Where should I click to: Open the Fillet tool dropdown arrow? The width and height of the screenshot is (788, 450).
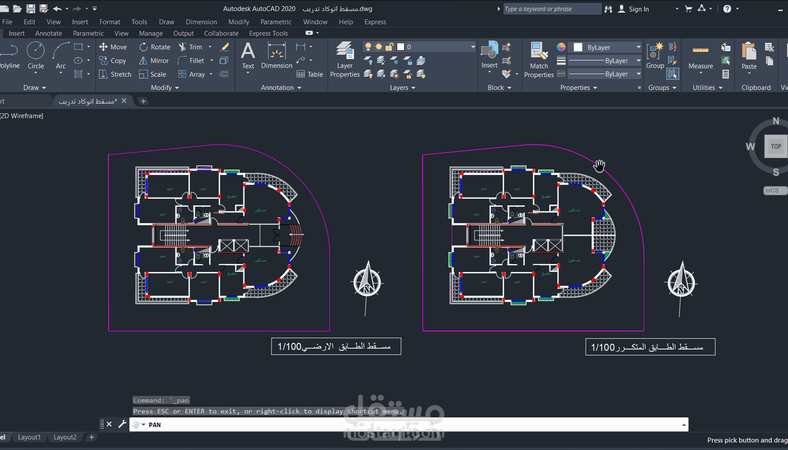pyautogui.click(x=212, y=60)
